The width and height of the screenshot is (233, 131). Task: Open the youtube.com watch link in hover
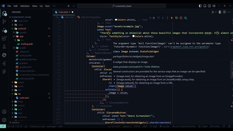tap(136, 67)
